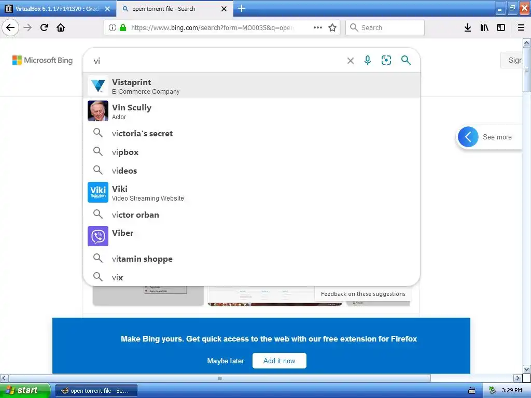This screenshot has height=398, width=531.
Task: Click the green padlock security icon
Action: click(x=123, y=27)
